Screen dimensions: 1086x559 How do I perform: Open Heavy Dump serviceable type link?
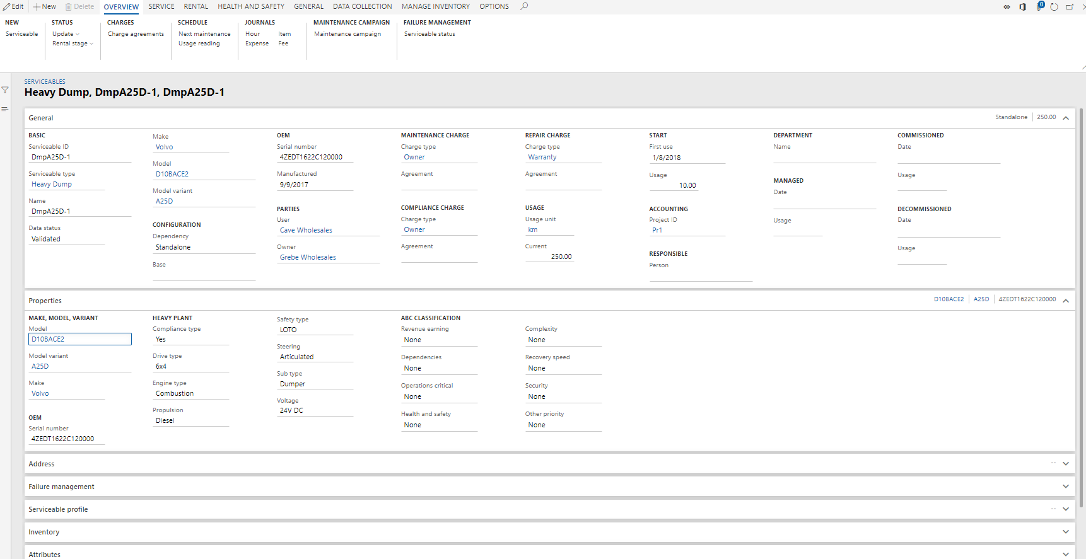click(52, 184)
